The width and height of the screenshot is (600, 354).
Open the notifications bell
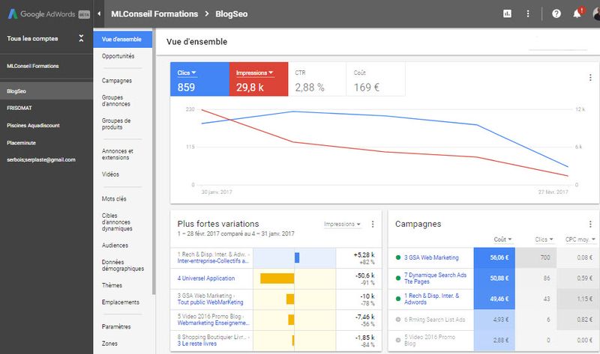point(577,13)
